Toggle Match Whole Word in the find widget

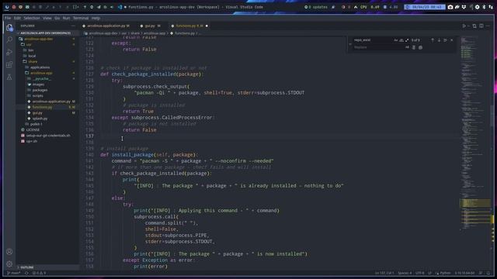click(401, 40)
